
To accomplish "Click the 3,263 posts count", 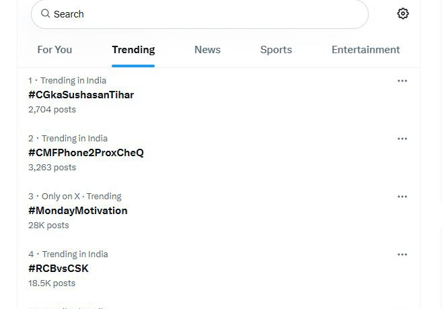I will point(52,168).
